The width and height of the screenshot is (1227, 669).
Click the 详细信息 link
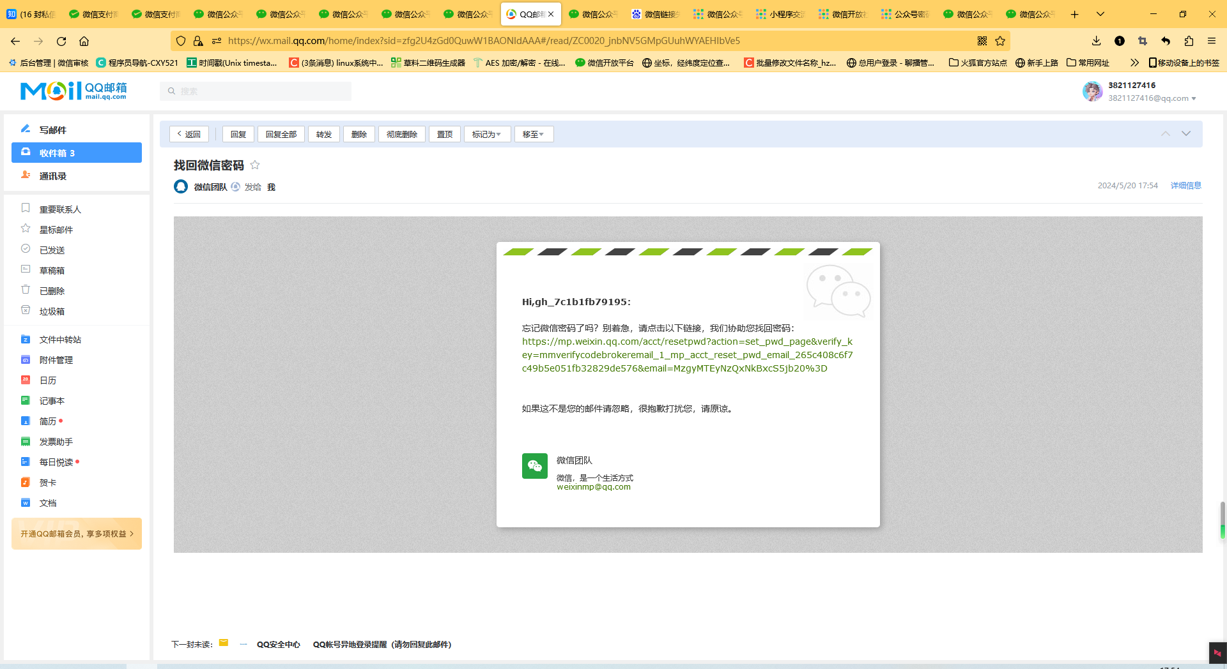(x=1186, y=185)
